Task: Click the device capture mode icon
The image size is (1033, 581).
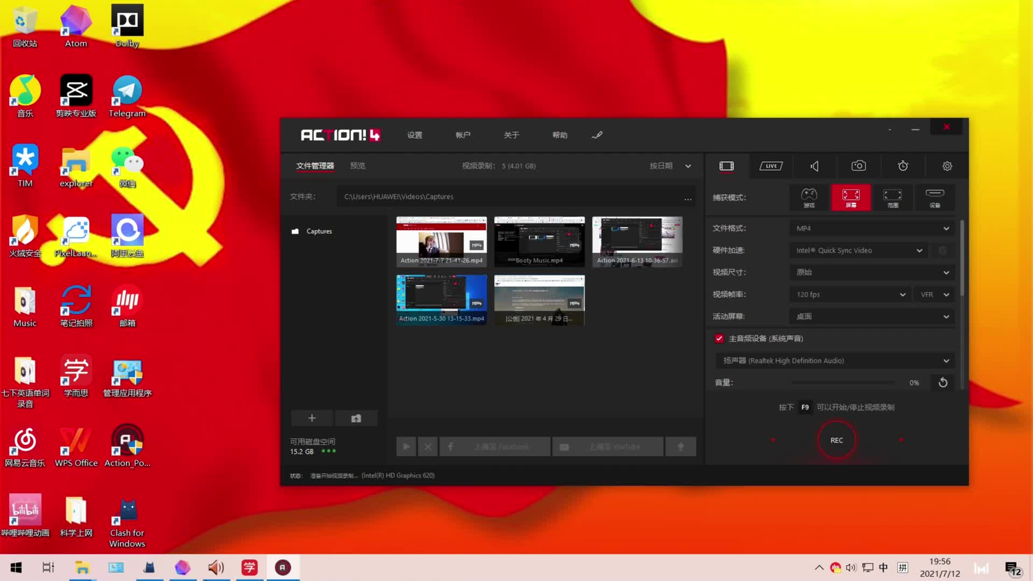Action: click(935, 199)
